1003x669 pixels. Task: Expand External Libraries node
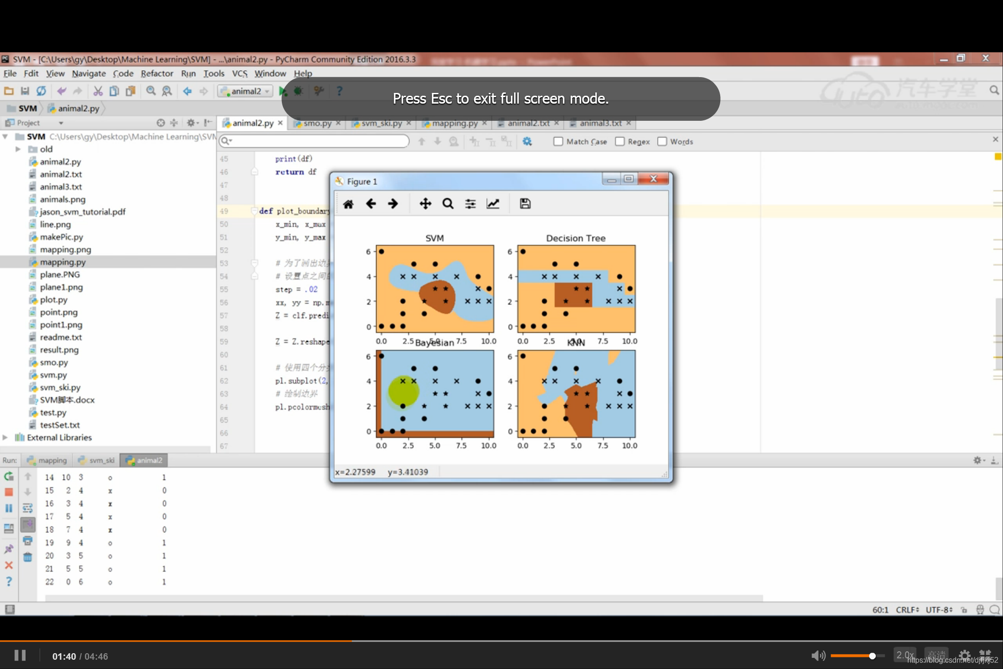(5, 438)
